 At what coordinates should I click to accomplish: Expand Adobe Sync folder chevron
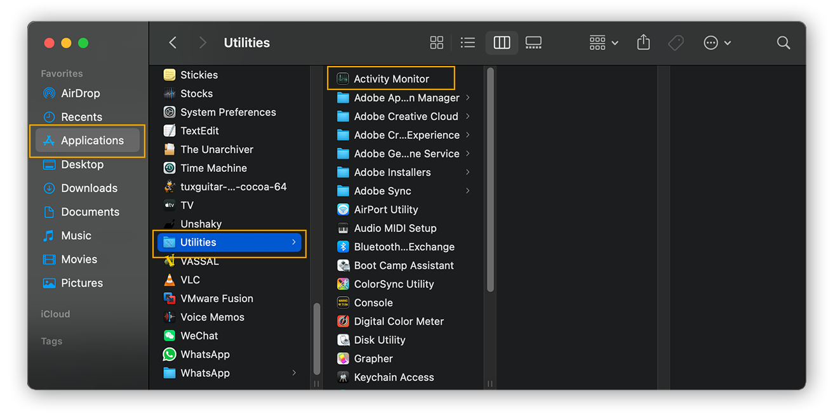[x=468, y=191]
